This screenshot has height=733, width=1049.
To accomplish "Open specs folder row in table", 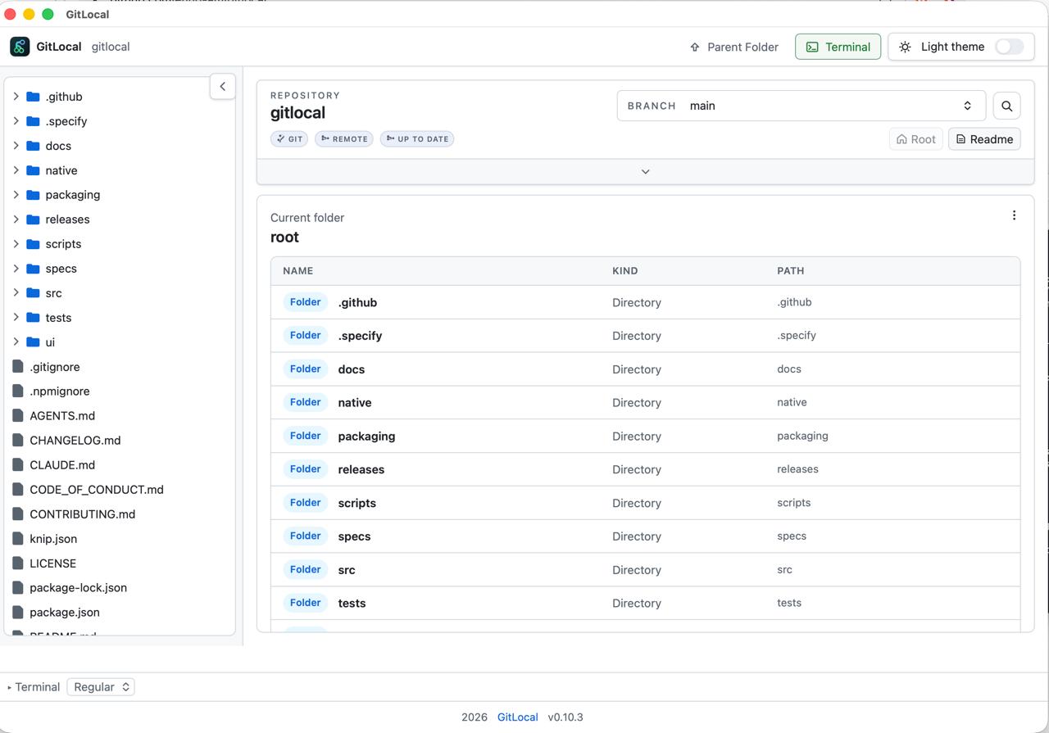I will (645, 536).
